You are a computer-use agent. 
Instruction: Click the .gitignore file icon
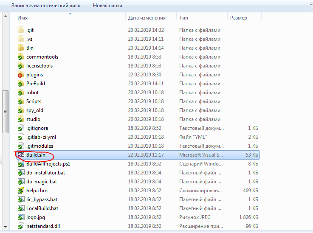(x=21, y=128)
